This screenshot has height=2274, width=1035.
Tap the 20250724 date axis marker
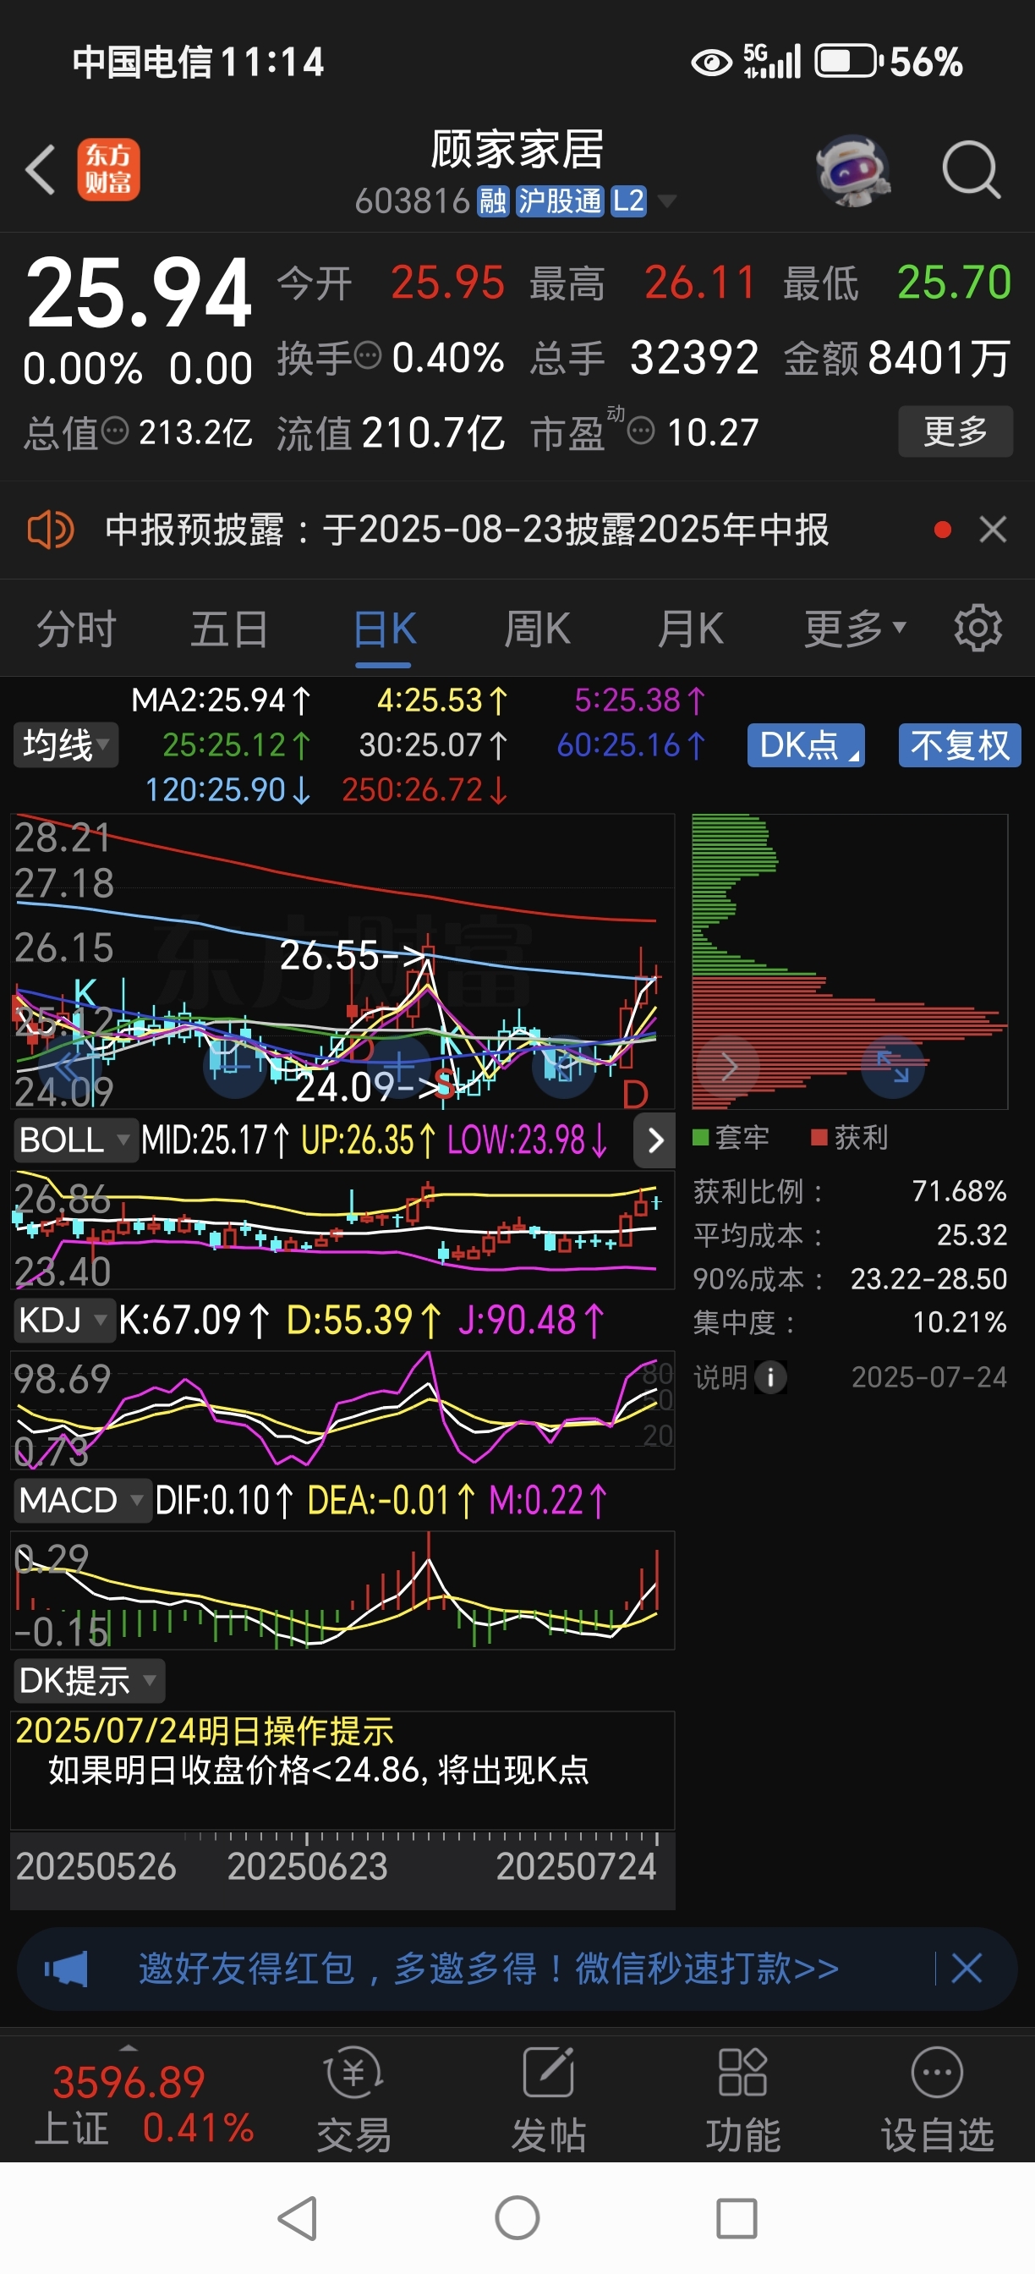[576, 1866]
